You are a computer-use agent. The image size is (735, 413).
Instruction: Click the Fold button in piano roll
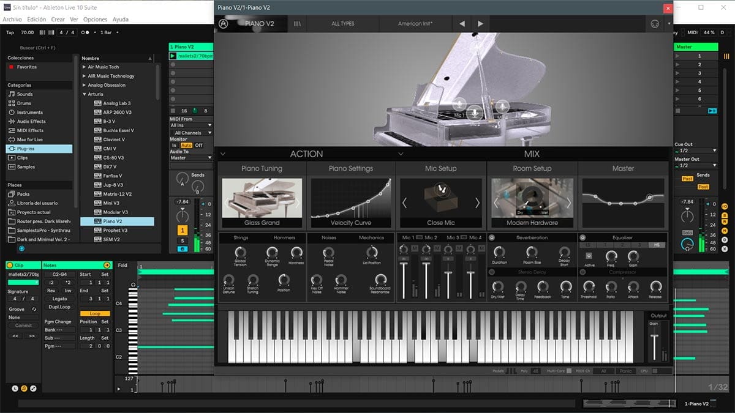point(123,266)
